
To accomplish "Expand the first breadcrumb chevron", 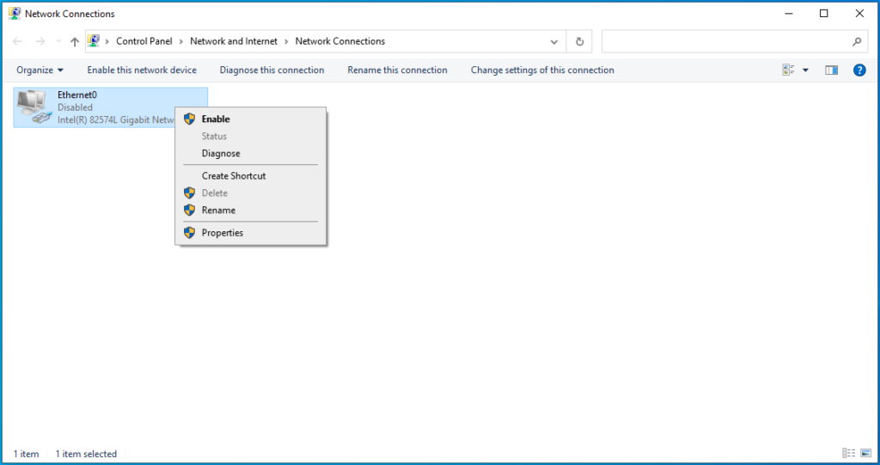I will coord(107,41).
